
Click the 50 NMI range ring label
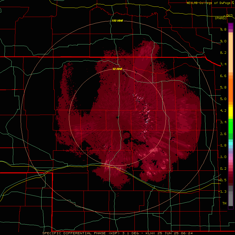click(x=117, y=69)
